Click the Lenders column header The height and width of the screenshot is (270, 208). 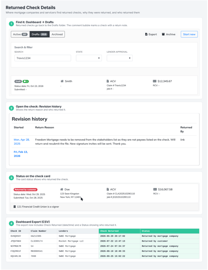pos(78,231)
